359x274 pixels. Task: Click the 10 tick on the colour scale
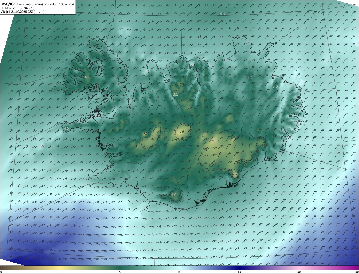[179, 272]
